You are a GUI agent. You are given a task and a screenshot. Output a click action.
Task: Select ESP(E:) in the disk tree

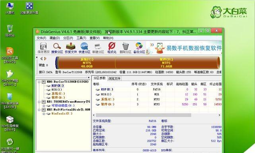tap(58, 86)
